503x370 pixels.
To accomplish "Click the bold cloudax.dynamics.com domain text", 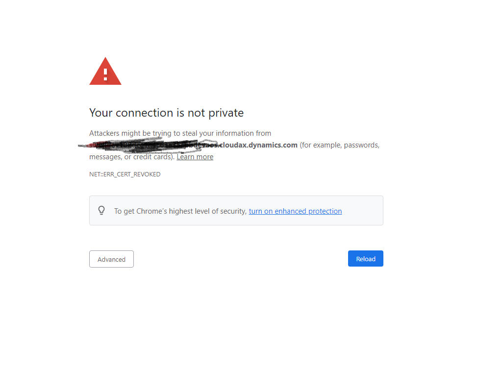I will pyautogui.click(x=258, y=145).
